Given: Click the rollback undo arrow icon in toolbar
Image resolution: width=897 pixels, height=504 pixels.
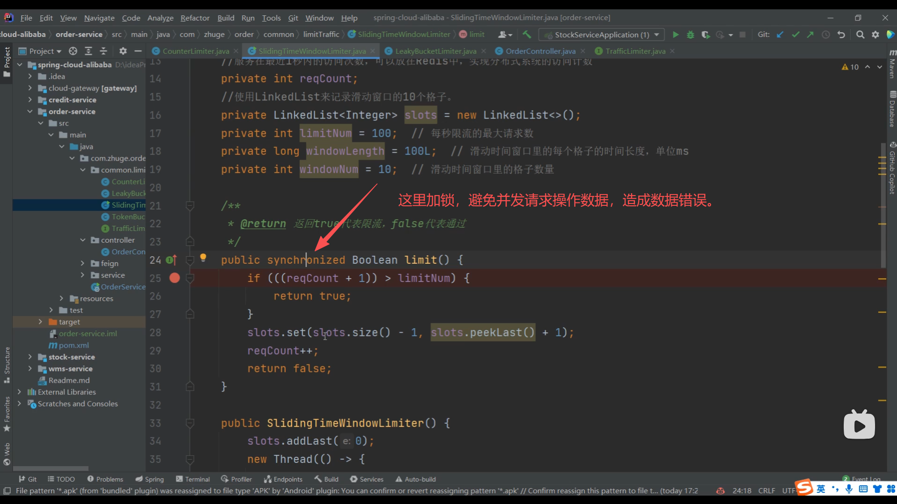Looking at the screenshot, I should 841,35.
